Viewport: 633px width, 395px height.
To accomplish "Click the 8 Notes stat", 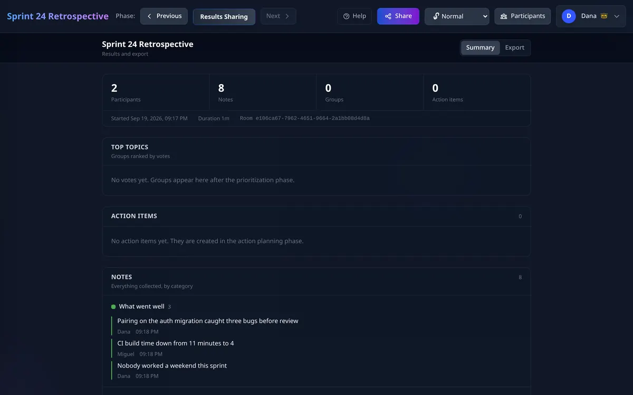I will [263, 92].
